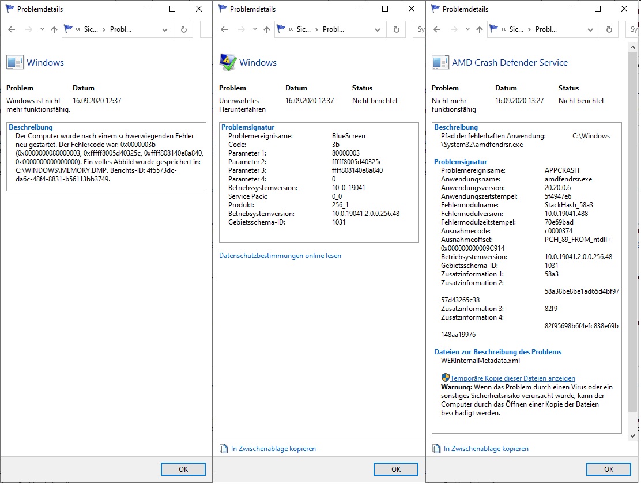Minimize the middle Problemdetails window
641x485 pixels.
click(x=359, y=9)
